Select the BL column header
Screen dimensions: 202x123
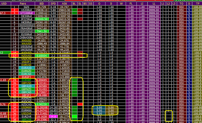(x=74, y=4)
